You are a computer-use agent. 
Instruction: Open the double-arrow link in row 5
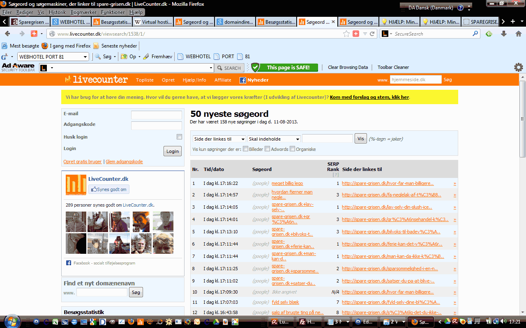tap(455, 232)
